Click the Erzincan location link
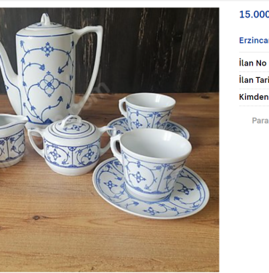This screenshot has width=269, height=273. pos(254,40)
